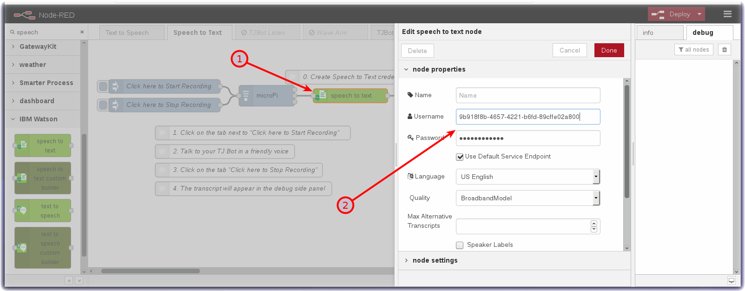The height and width of the screenshot is (291, 745).
Task: Click the Deploy button
Action: point(672,14)
